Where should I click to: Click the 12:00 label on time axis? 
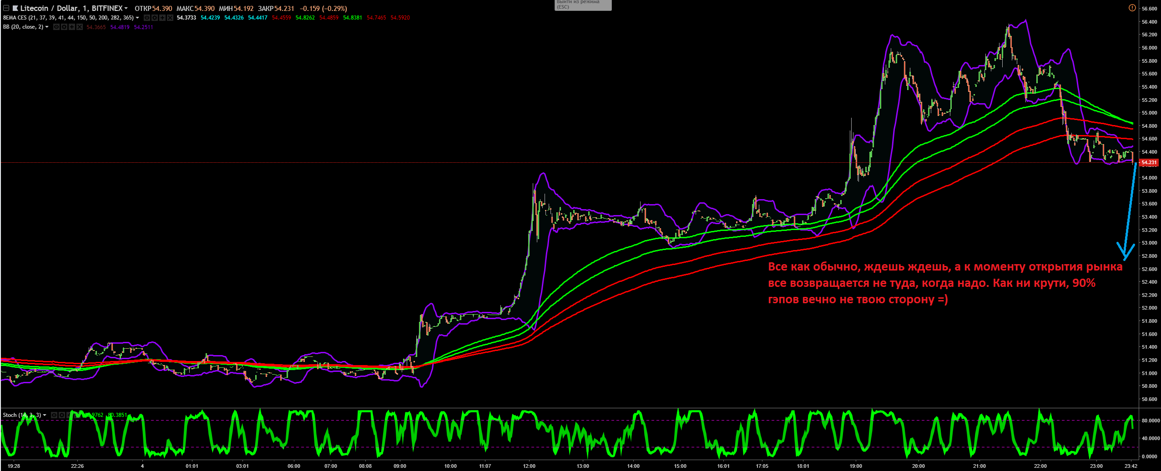tap(529, 466)
